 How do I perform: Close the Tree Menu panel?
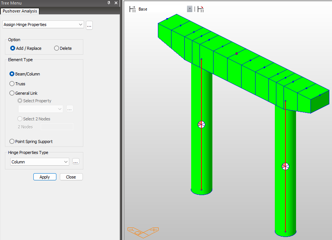pyautogui.click(x=116, y=3)
